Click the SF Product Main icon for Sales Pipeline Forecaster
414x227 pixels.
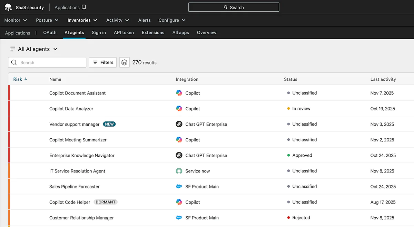coord(179,186)
